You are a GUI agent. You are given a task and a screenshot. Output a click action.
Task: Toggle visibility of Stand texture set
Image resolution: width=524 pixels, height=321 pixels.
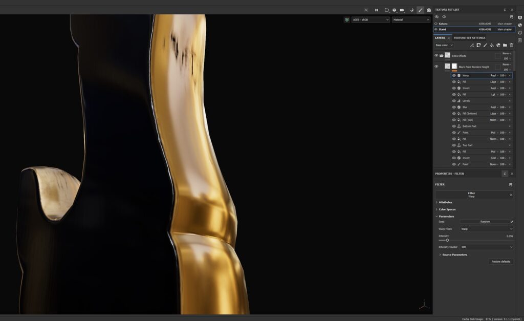coord(436,29)
